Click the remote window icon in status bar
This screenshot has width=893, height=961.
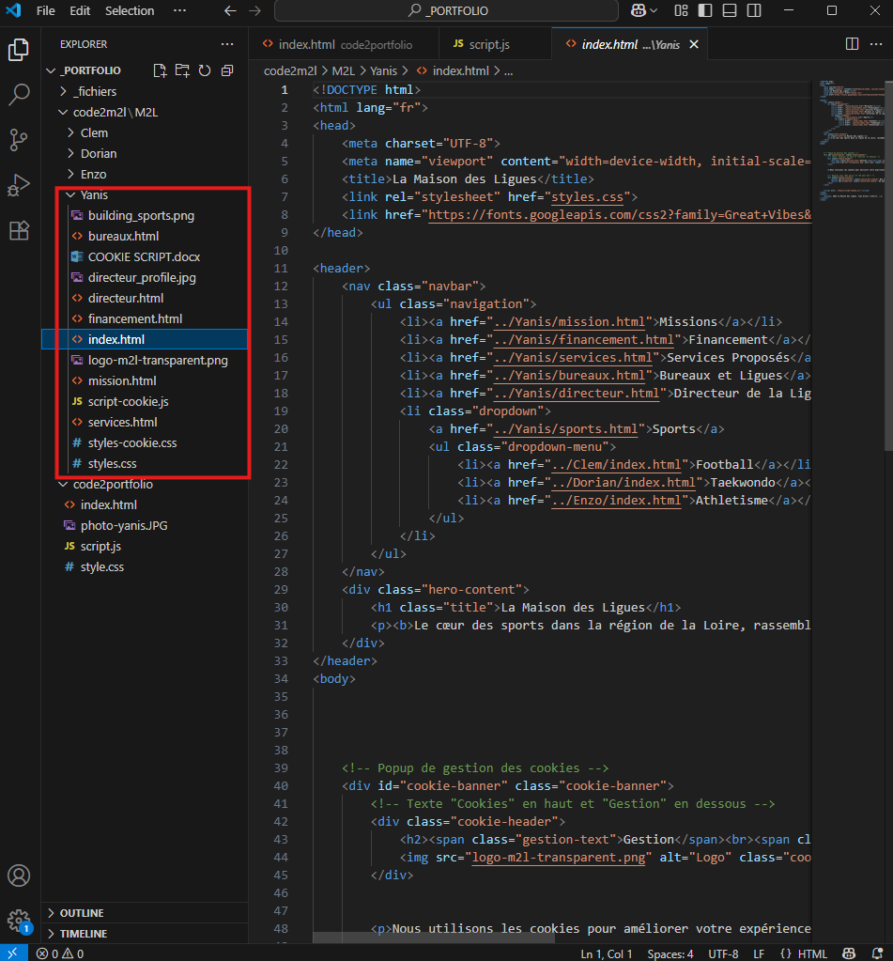point(13,953)
